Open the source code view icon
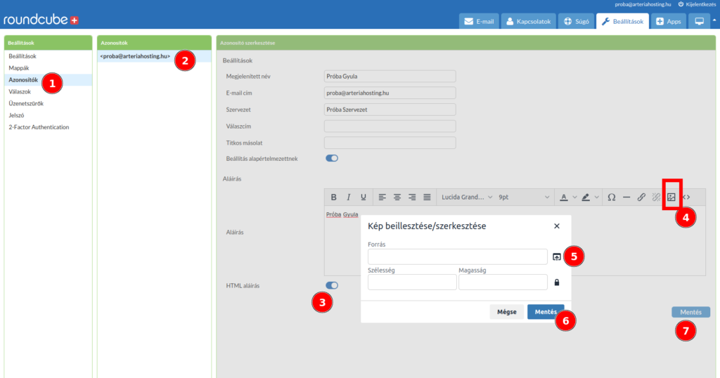The width and height of the screenshot is (720, 378). (x=686, y=197)
